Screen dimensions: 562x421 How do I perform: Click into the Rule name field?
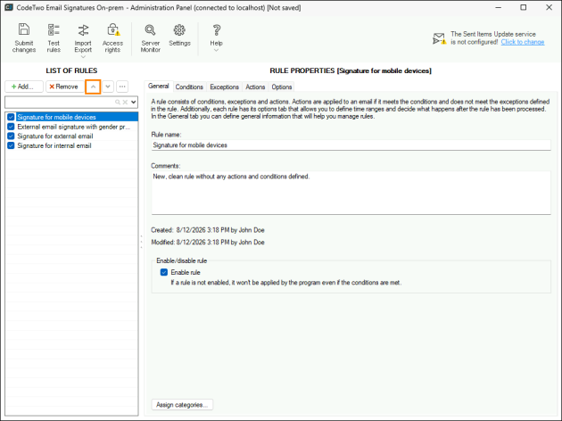tap(351, 145)
